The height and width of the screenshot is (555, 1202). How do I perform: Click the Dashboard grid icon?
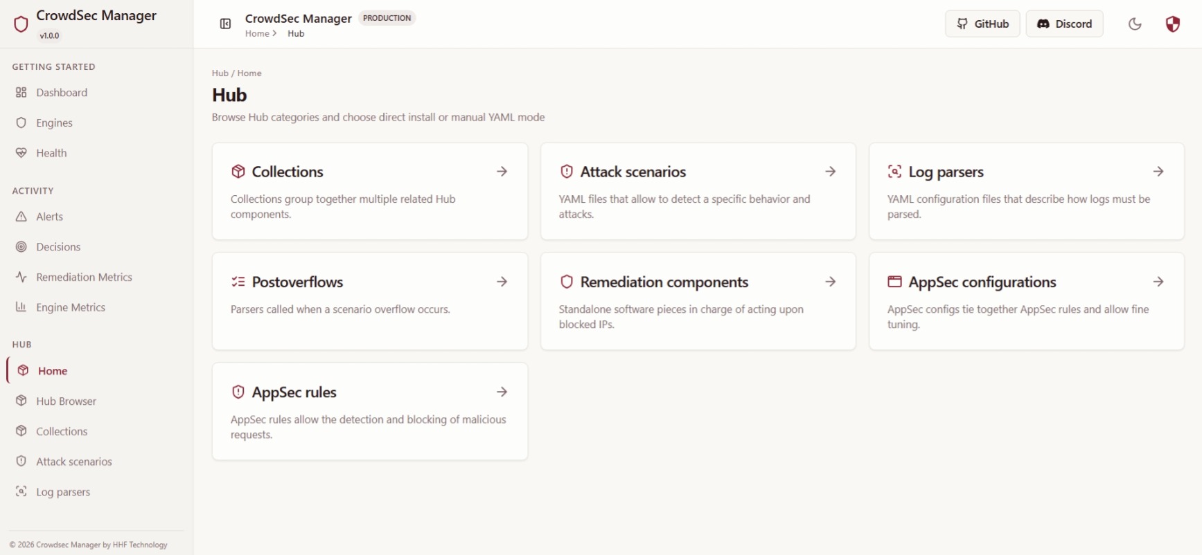[21, 93]
